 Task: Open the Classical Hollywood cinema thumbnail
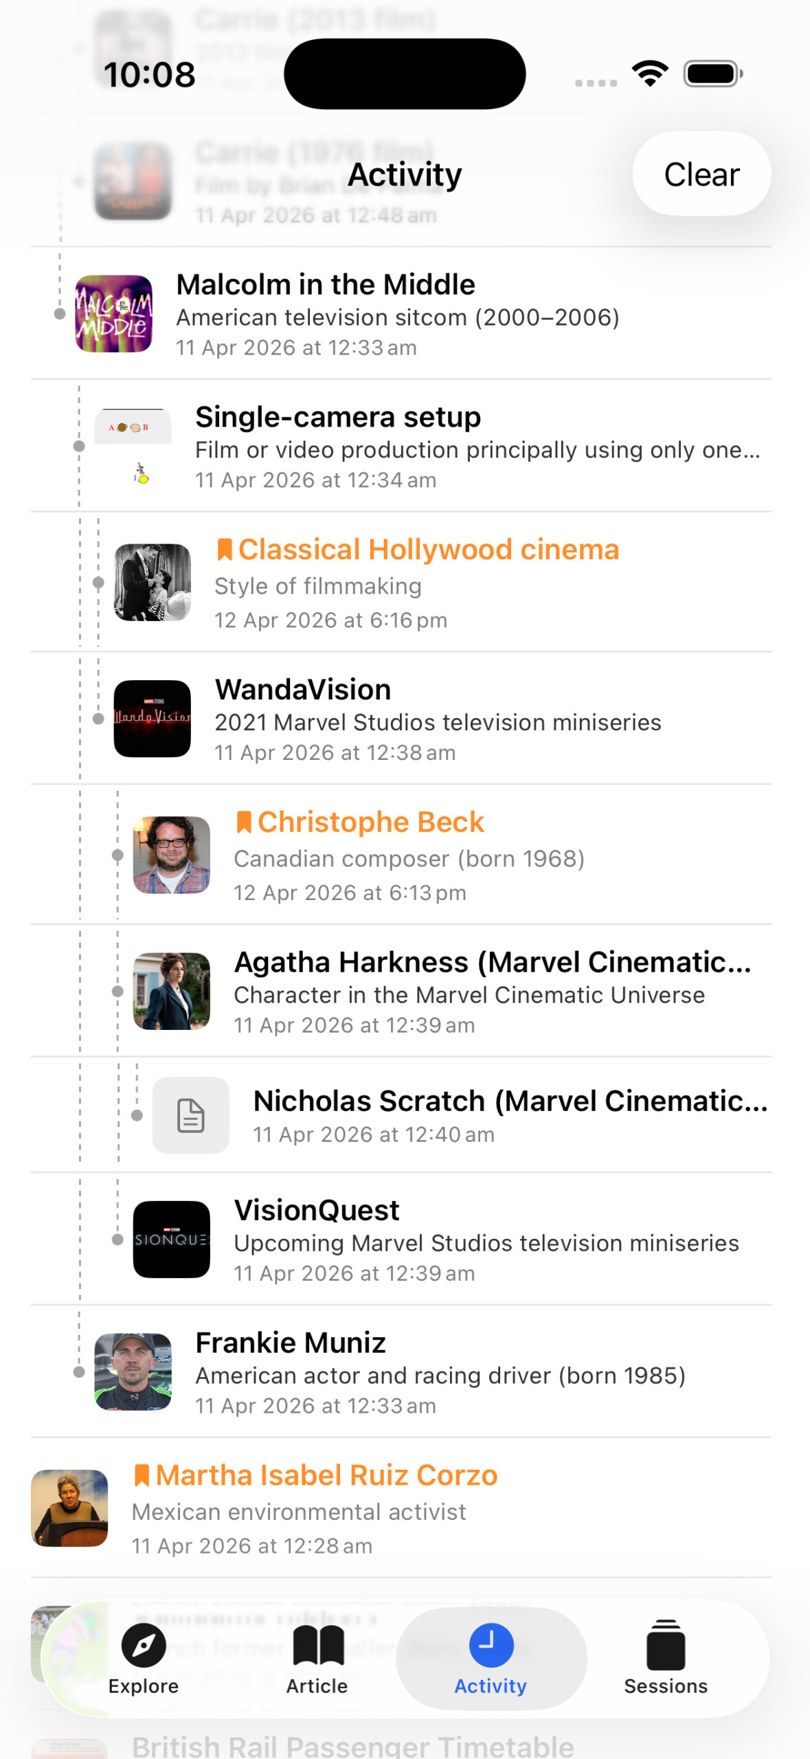coord(152,583)
